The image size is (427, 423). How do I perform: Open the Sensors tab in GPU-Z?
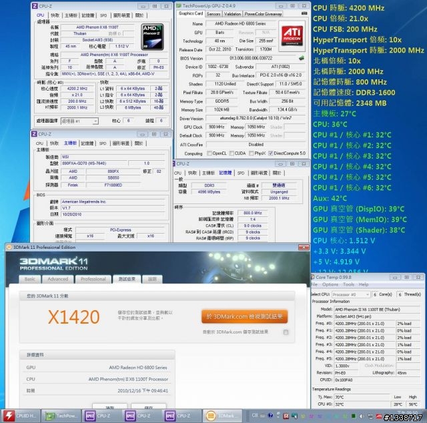(x=213, y=14)
